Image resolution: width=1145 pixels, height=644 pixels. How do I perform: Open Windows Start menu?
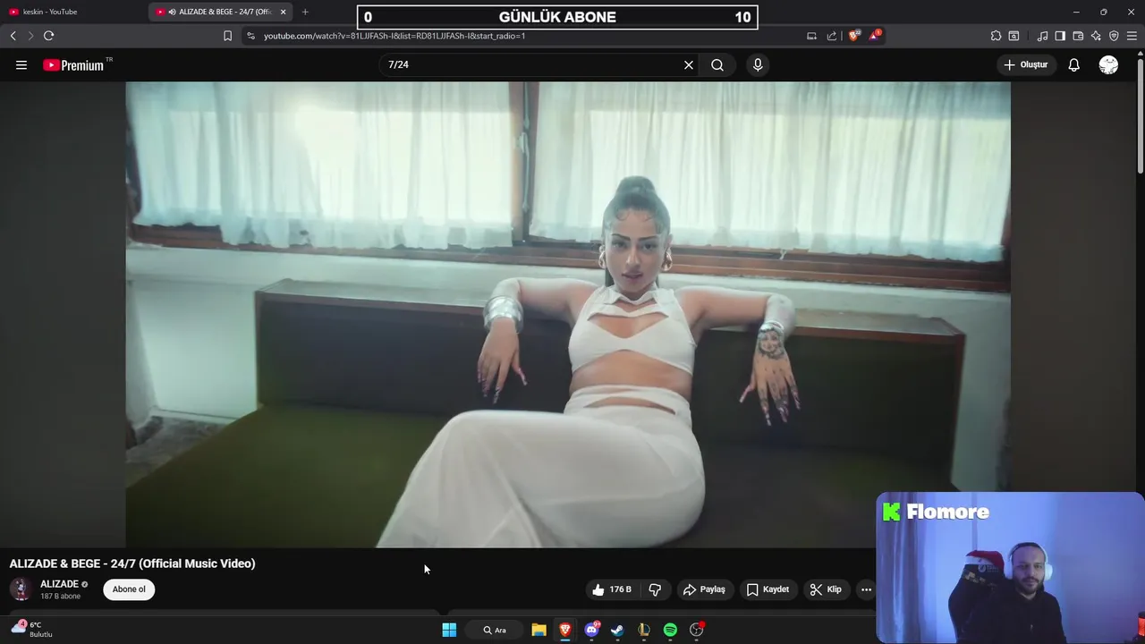(x=449, y=630)
